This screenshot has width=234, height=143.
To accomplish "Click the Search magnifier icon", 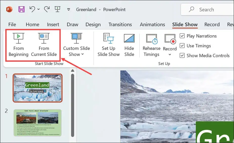I will click(x=191, y=9).
